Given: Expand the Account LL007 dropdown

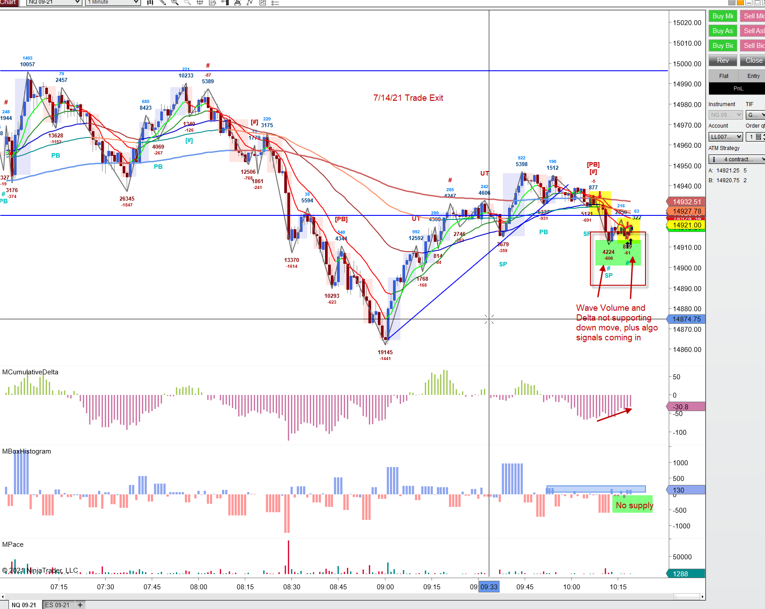Looking at the screenshot, I should point(726,137).
